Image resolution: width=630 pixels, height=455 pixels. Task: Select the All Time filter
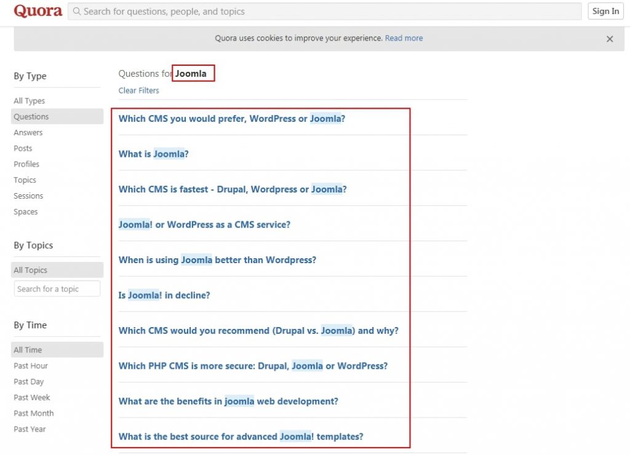pyautogui.click(x=57, y=350)
